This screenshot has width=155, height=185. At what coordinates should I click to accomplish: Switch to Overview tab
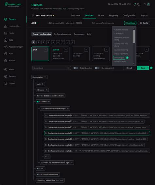(76, 15)
